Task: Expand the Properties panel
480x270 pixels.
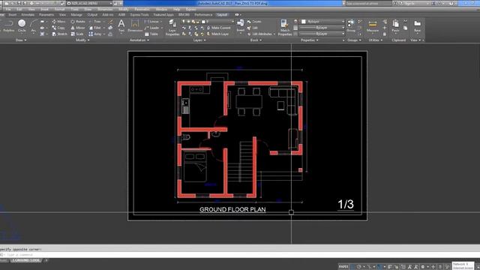Action: [310, 40]
